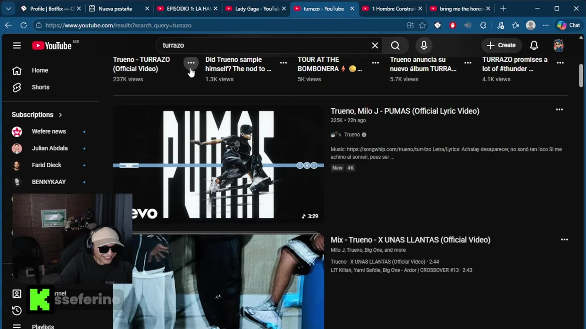Screen dimensions: 586x329
Task: Open the account avatar menu on YouTube
Action: click(558, 45)
